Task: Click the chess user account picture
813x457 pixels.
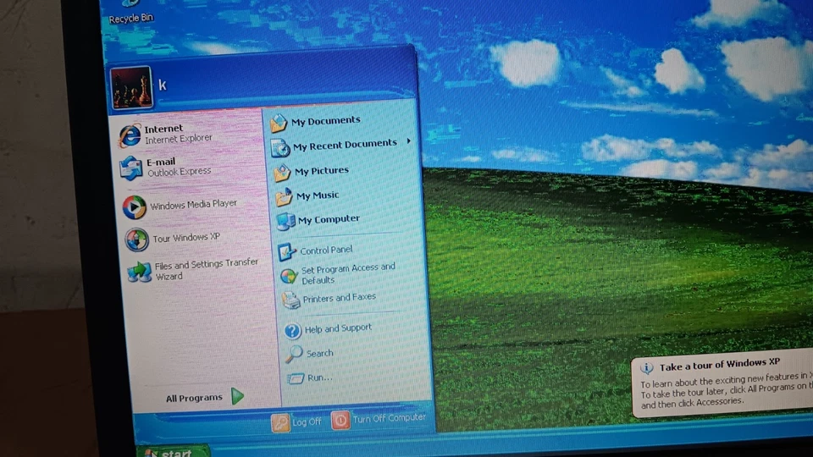Action: click(x=131, y=87)
